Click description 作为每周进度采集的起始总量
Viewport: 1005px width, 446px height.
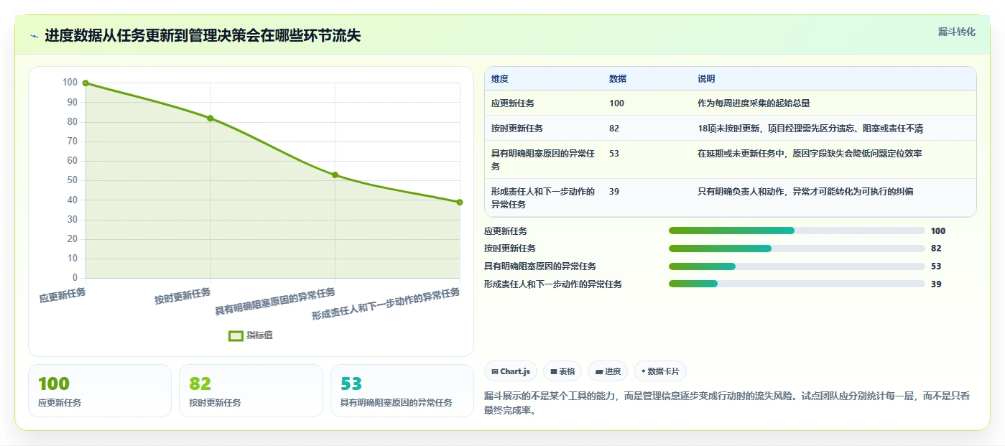[754, 103]
